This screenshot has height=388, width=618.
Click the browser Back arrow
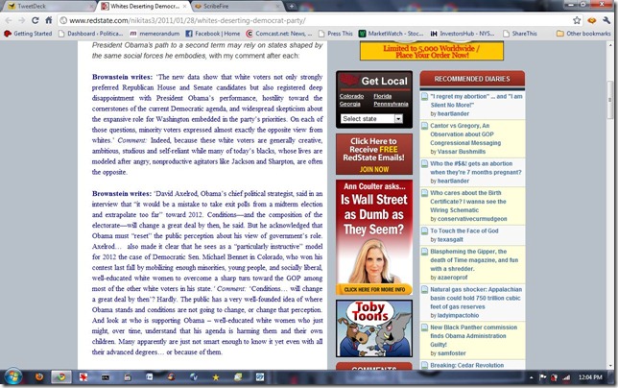pyautogui.click(x=9, y=20)
